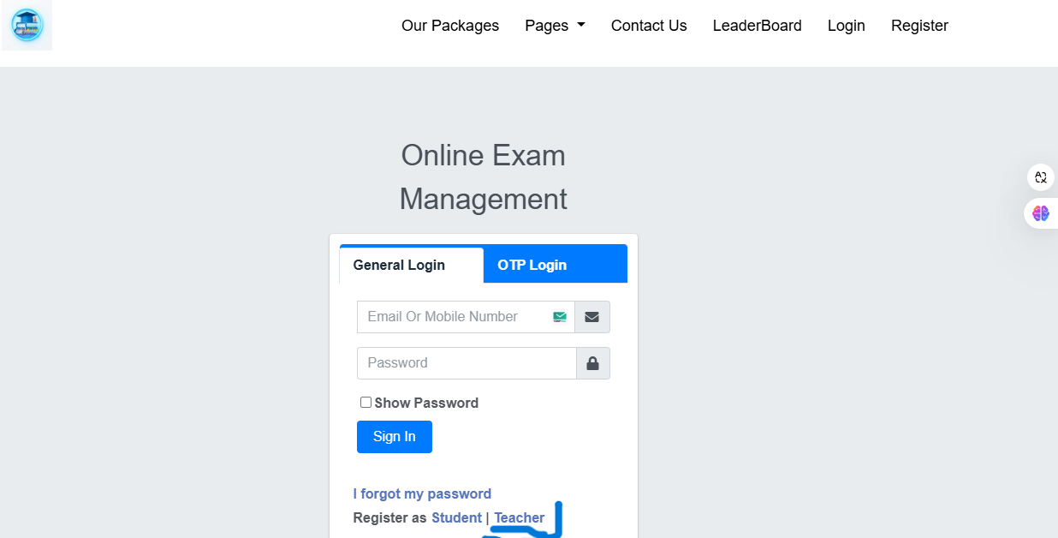Expand the Pages dropdown menu
The image size is (1058, 538).
(x=555, y=26)
